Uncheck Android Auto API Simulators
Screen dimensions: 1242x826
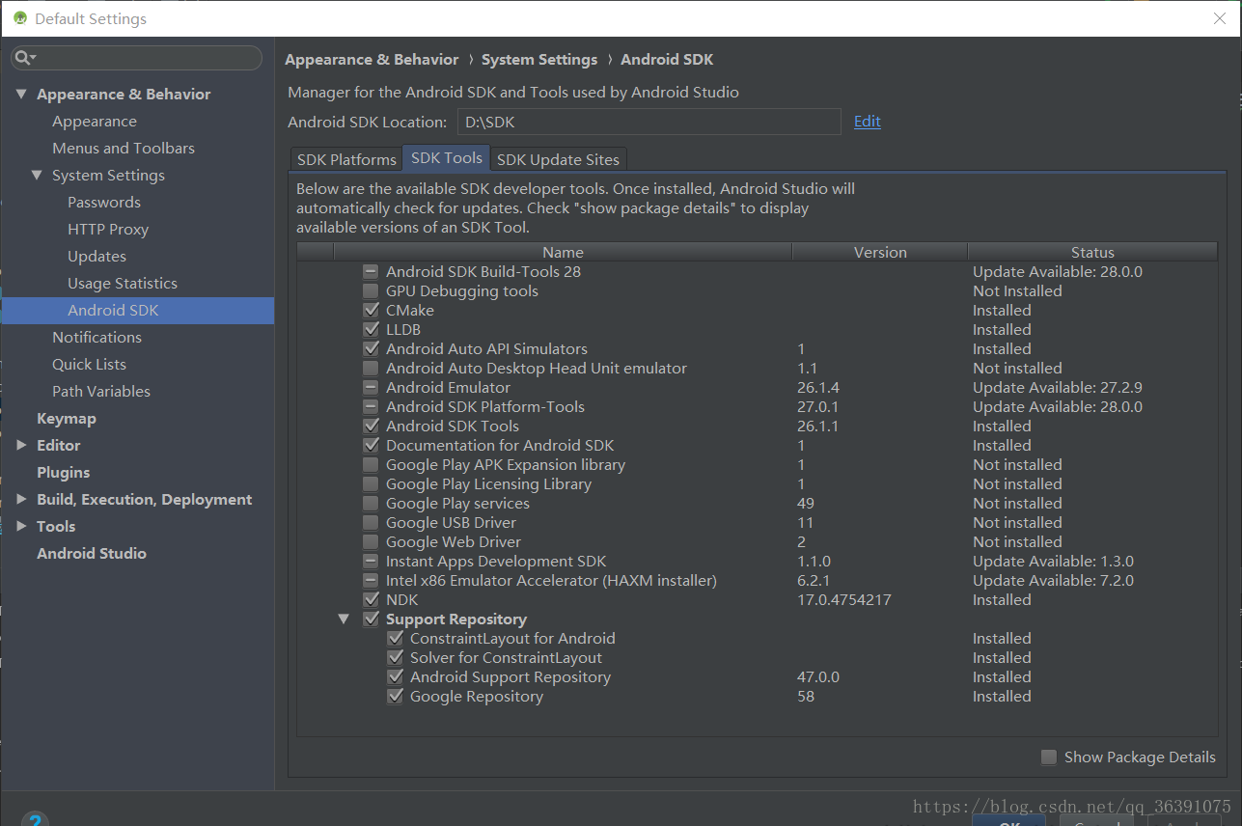tap(371, 349)
